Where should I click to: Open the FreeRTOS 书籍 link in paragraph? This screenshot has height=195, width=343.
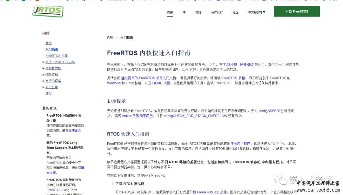233,78
